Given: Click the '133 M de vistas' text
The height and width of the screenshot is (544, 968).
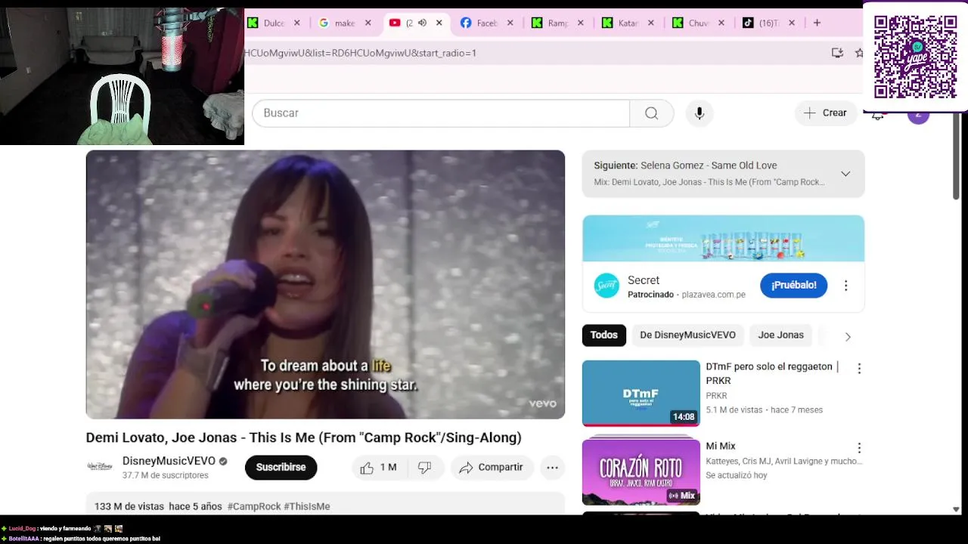Looking at the screenshot, I should click(x=129, y=506).
